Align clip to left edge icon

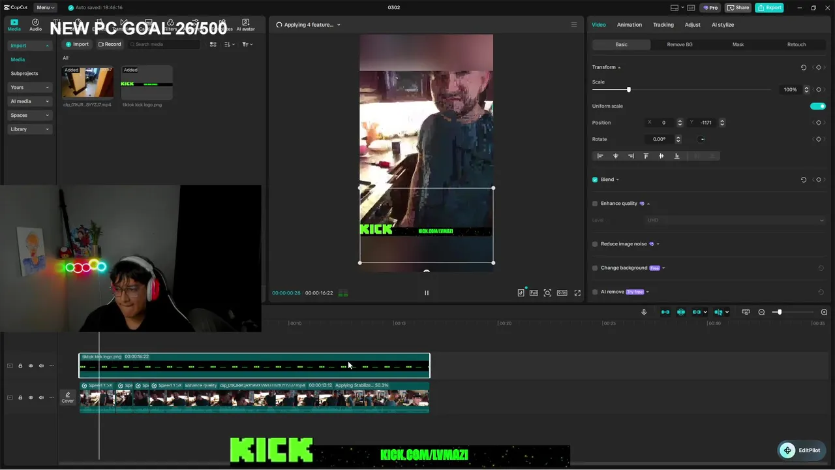(600, 156)
